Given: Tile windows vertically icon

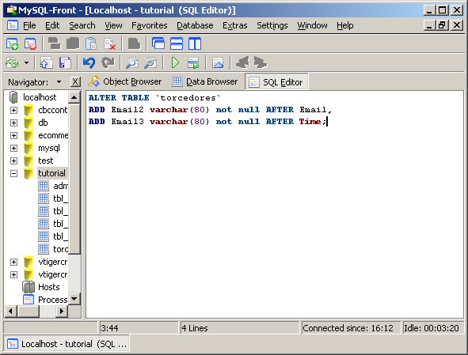Looking at the screenshot, I should [195, 43].
